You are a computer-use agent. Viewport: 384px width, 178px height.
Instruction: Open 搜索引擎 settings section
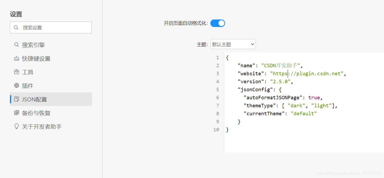point(51,45)
